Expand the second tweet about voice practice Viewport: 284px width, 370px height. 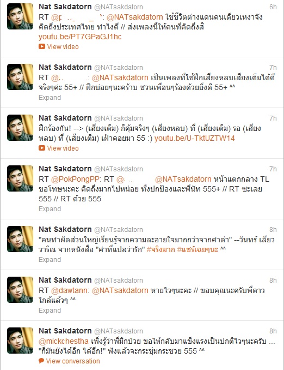[50, 98]
